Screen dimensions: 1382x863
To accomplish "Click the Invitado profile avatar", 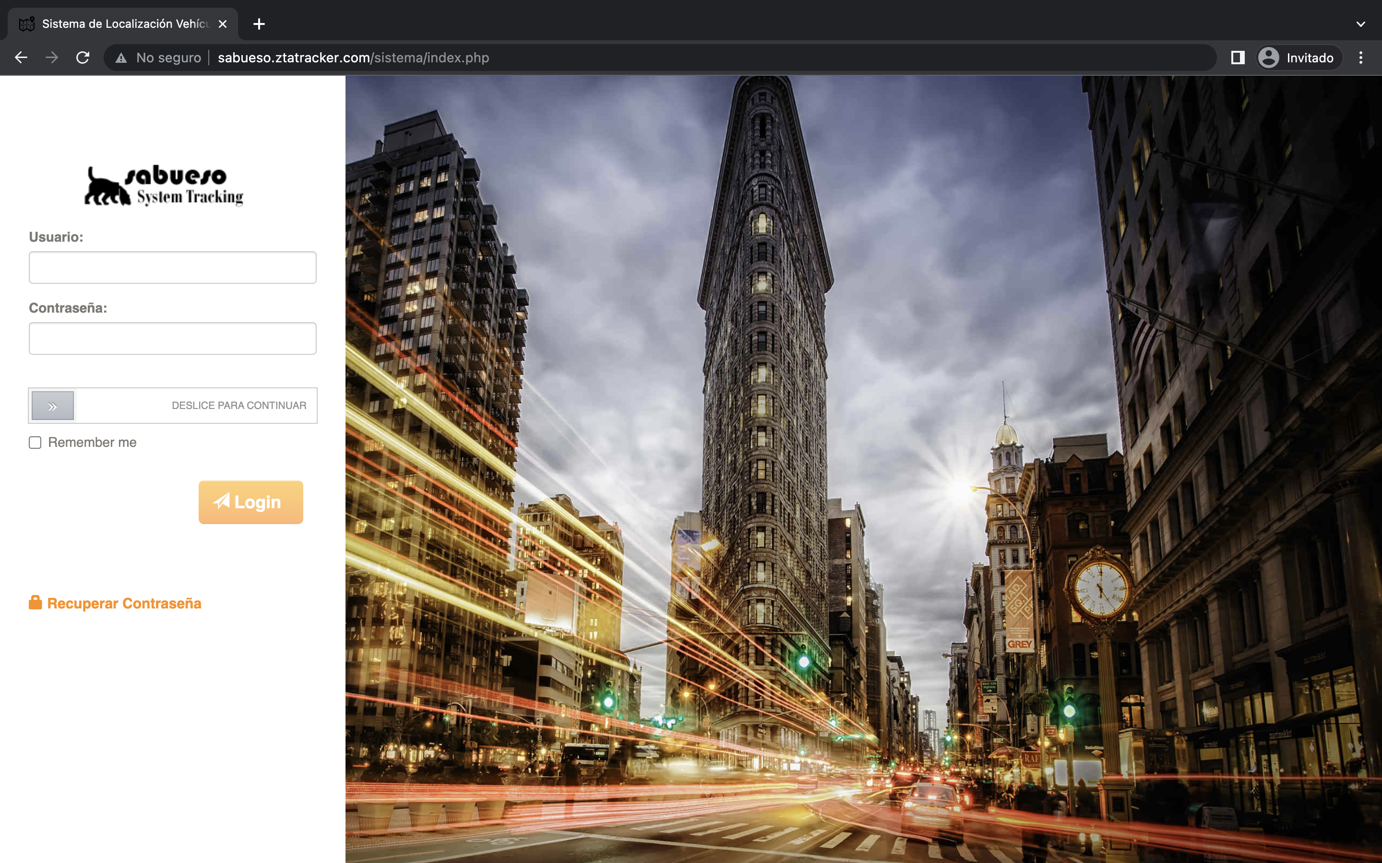I will point(1268,58).
